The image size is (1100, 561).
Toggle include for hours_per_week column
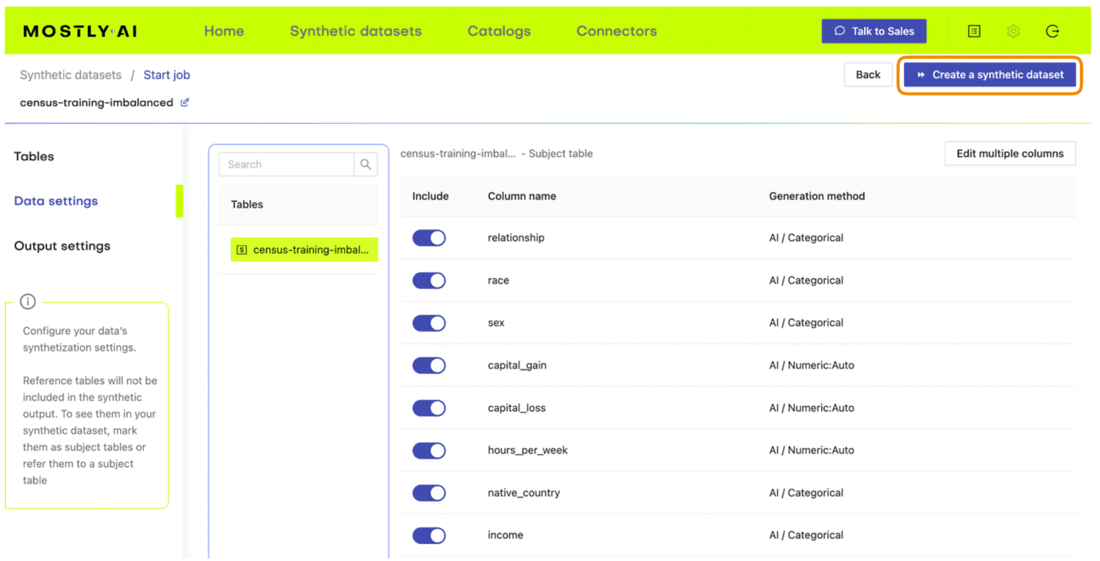pos(429,451)
